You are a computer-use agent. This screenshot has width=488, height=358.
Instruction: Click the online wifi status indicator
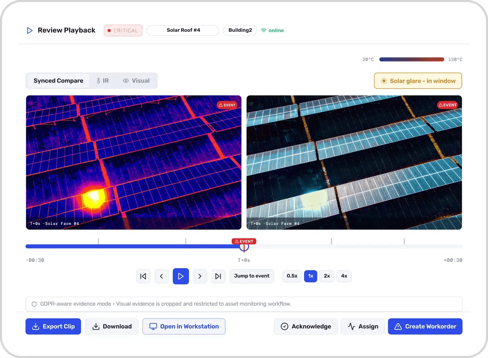pos(272,30)
